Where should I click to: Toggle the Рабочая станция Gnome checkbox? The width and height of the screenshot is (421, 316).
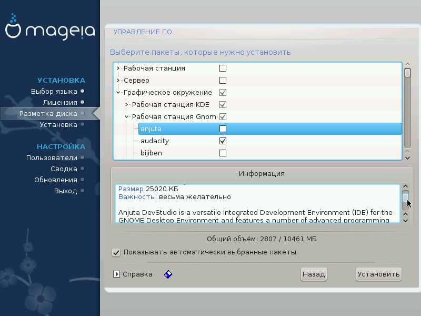coord(223,116)
